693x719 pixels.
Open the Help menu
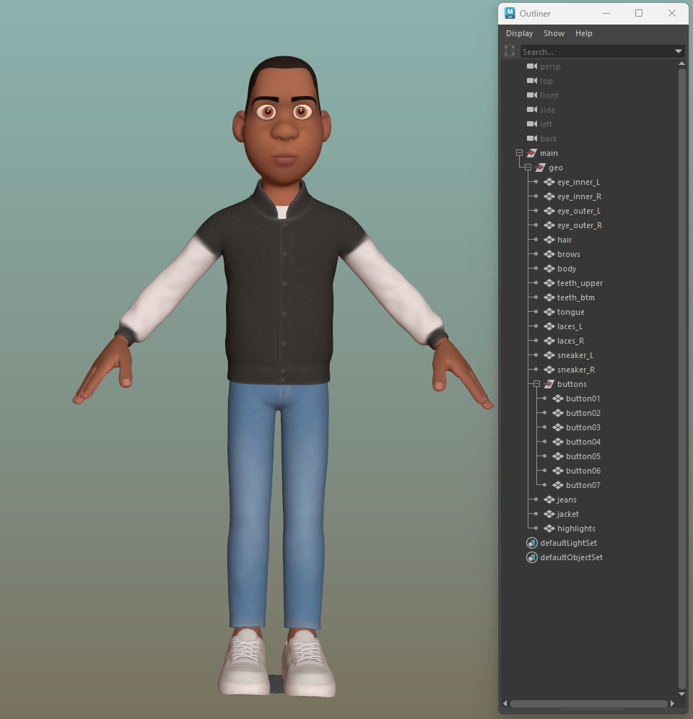(x=584, y=33)
